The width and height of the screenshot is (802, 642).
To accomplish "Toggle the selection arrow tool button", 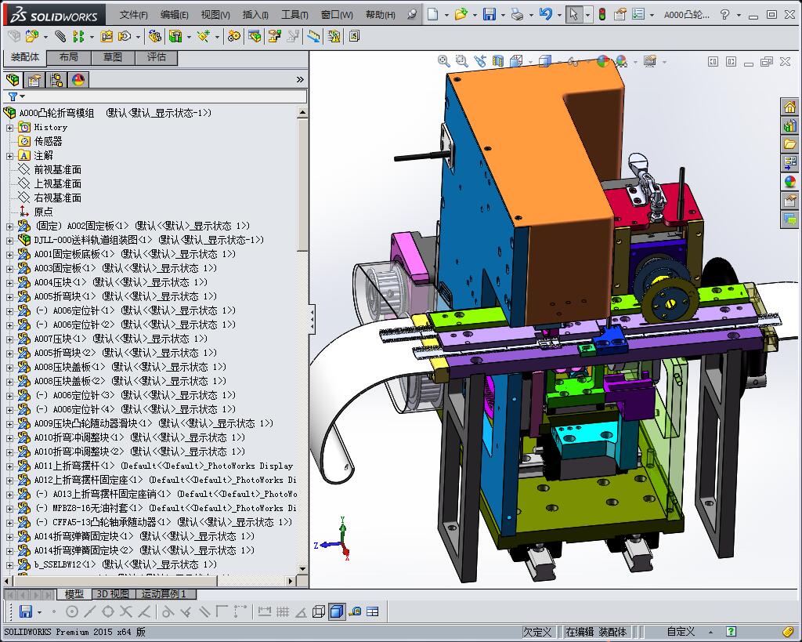I will [x=574, y=14].
